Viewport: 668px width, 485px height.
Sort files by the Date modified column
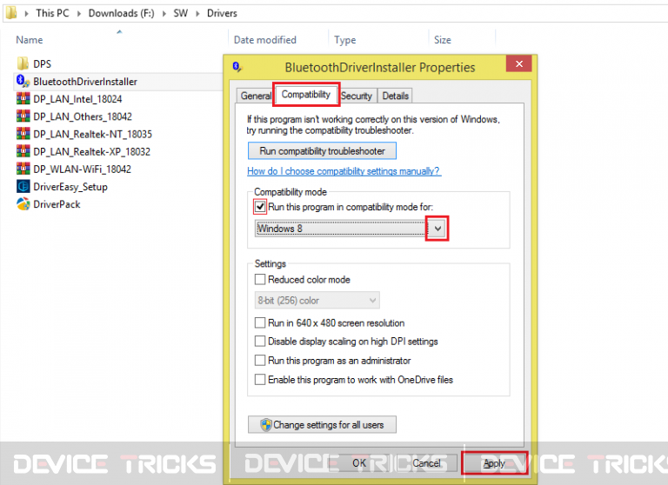pos(265,40)
